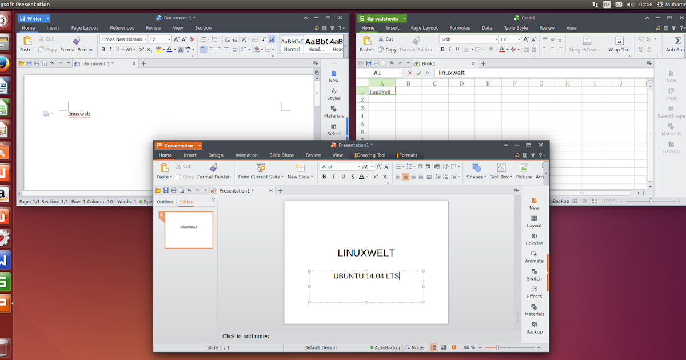686x360 pixels.
Task: Save Presentation1 via quick toolbar save icon
Action: coord(166,190)
